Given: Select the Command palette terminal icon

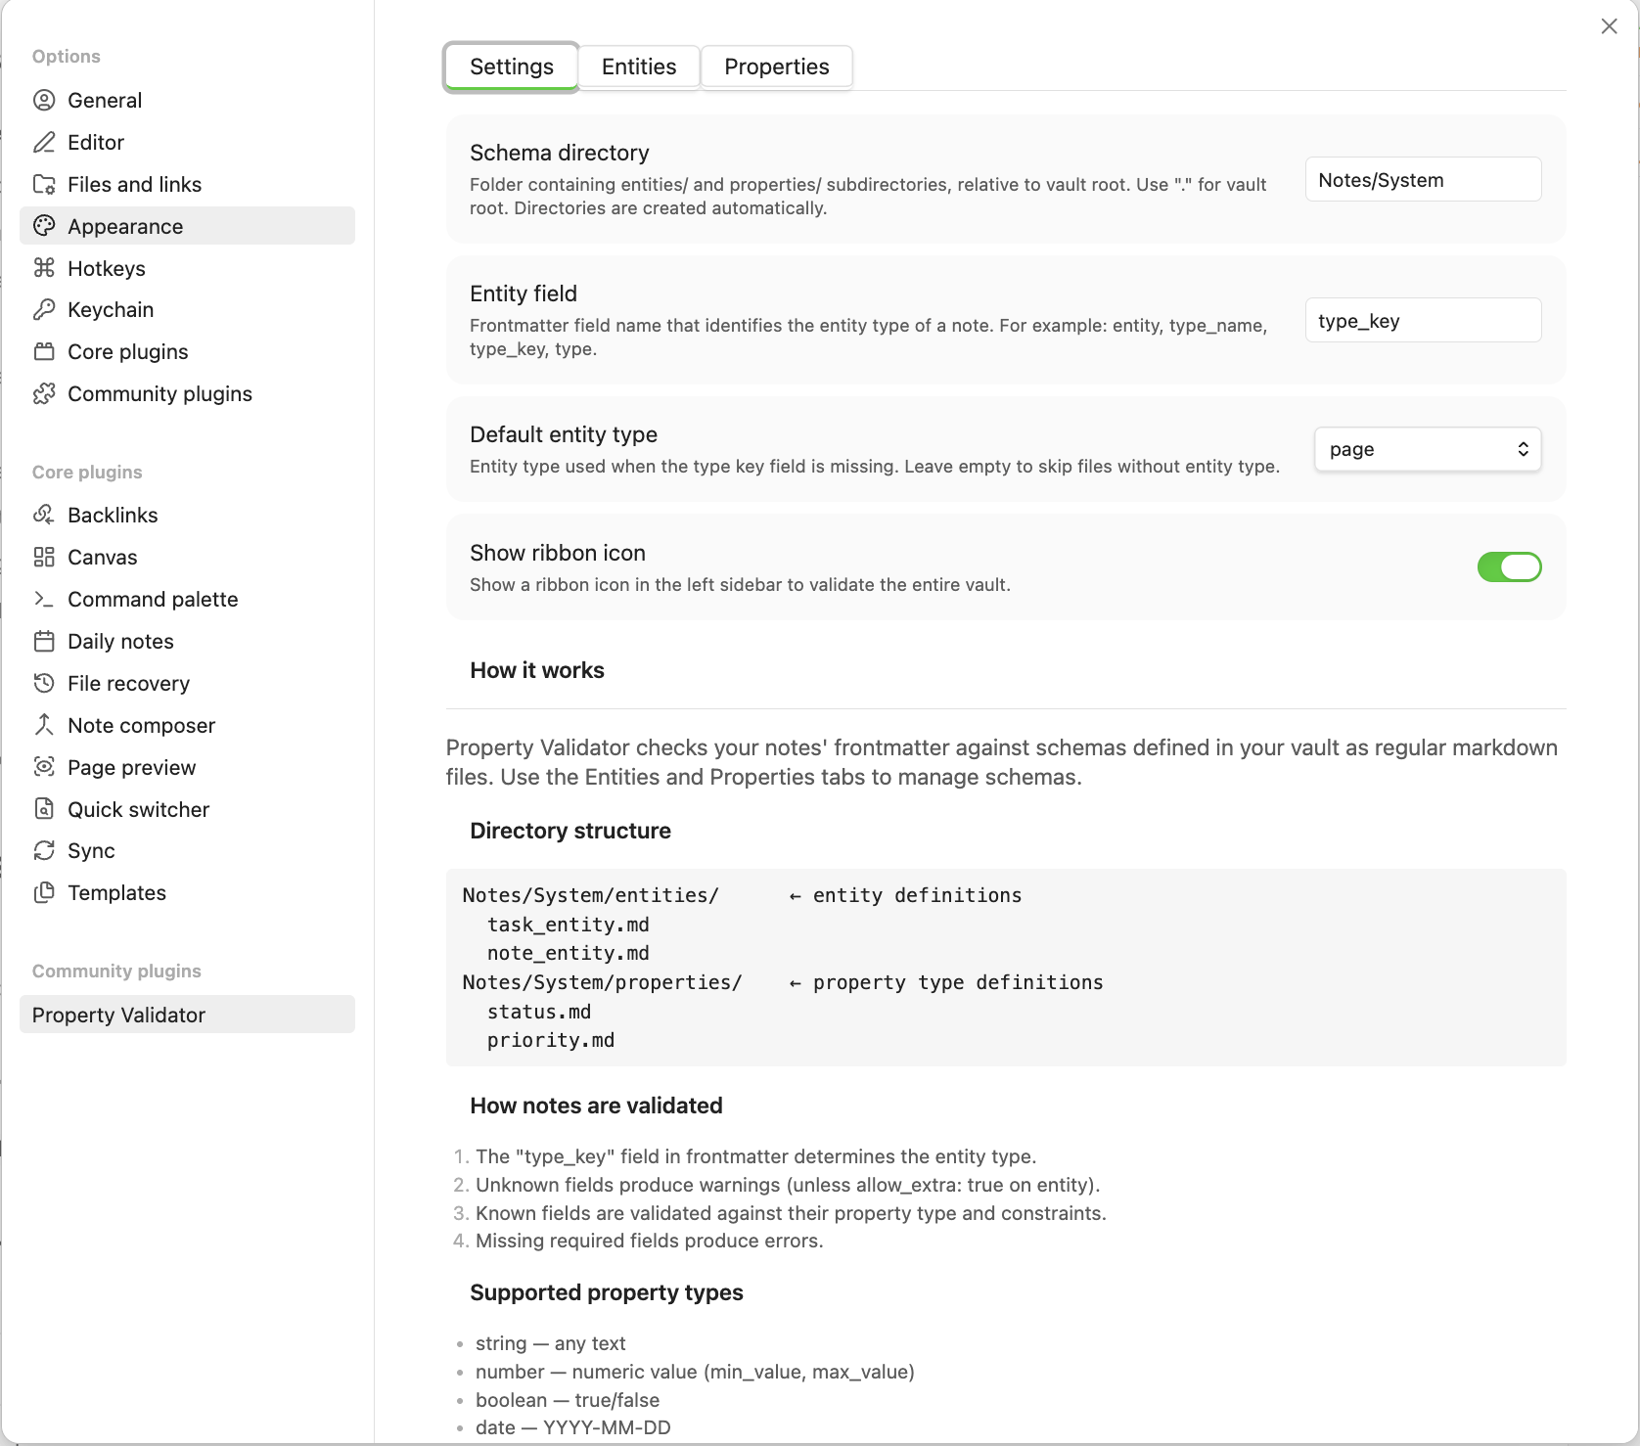Looking at the screenshot, I should point(45,599).
